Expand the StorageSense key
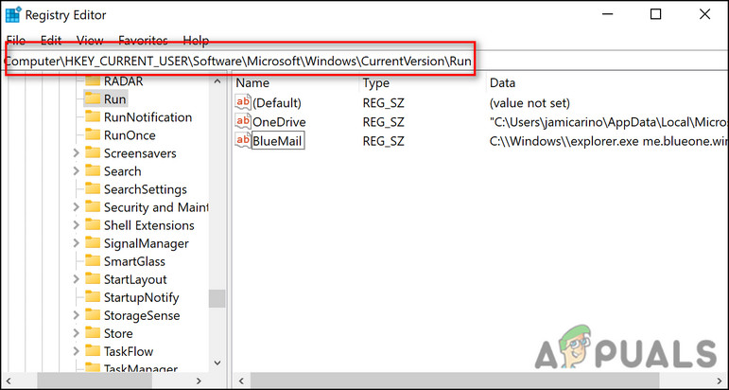 click(77, 315)
